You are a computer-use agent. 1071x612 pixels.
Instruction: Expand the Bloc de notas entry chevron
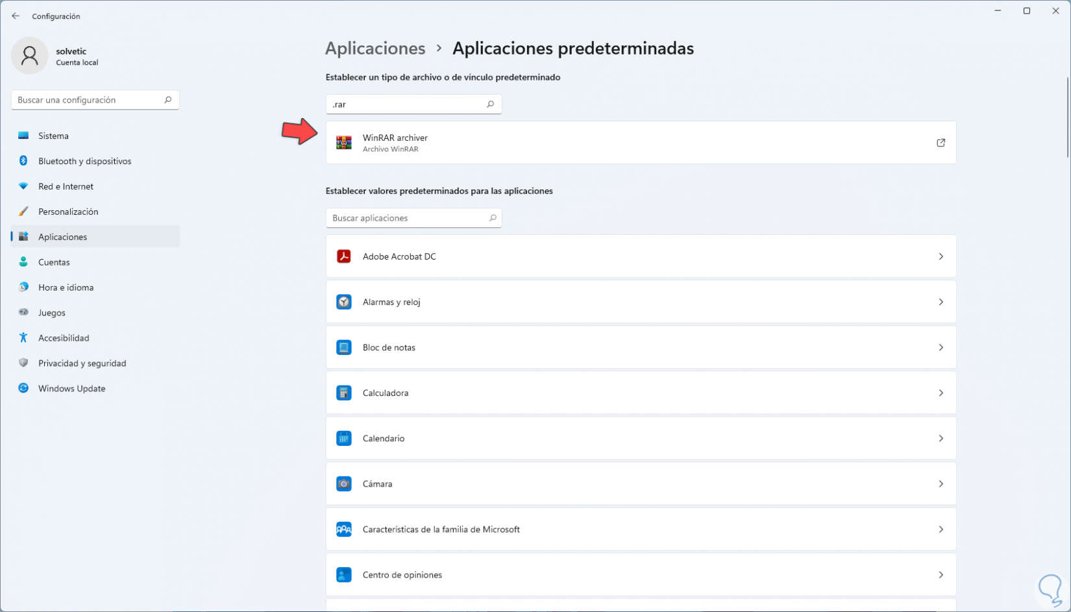click(x=941, y=347)
